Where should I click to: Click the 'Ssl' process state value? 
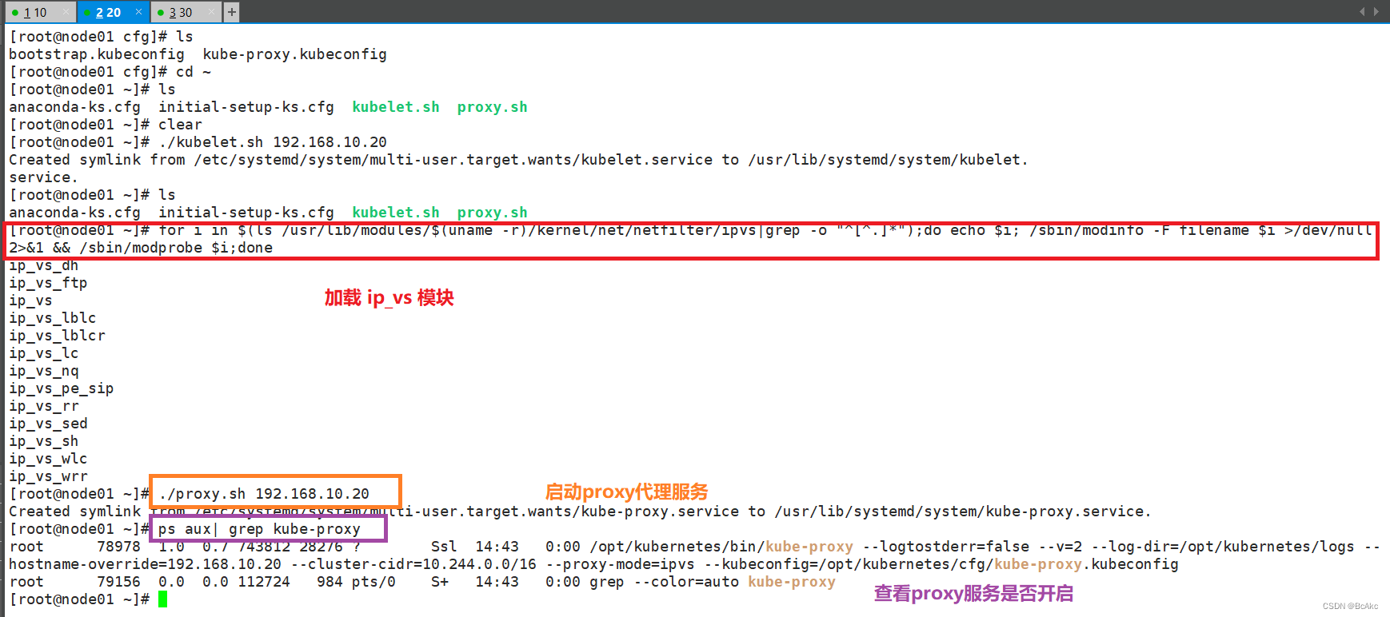(x=444, y=547)
